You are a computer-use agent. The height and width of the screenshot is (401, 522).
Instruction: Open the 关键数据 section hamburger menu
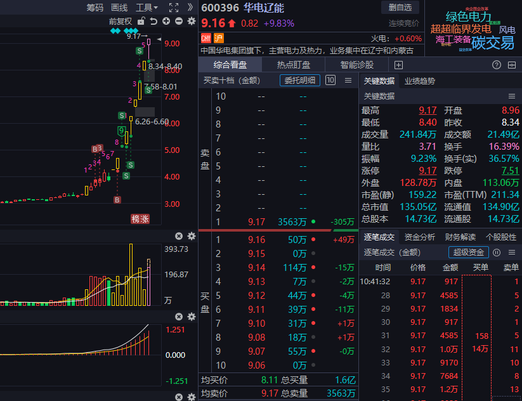512,96
